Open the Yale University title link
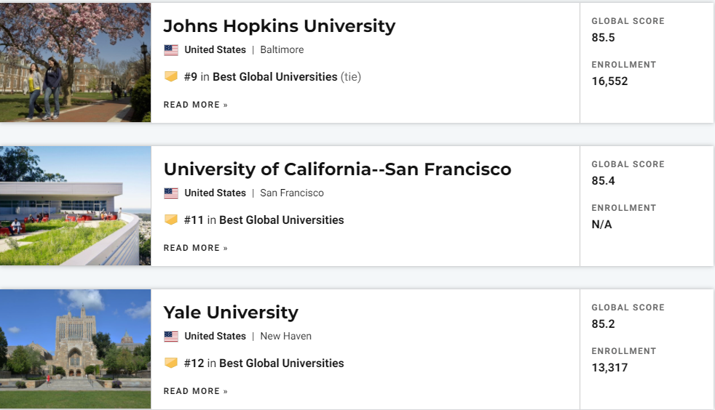The width and height of the screenshot is (715, 410). [x=231, y=313]
